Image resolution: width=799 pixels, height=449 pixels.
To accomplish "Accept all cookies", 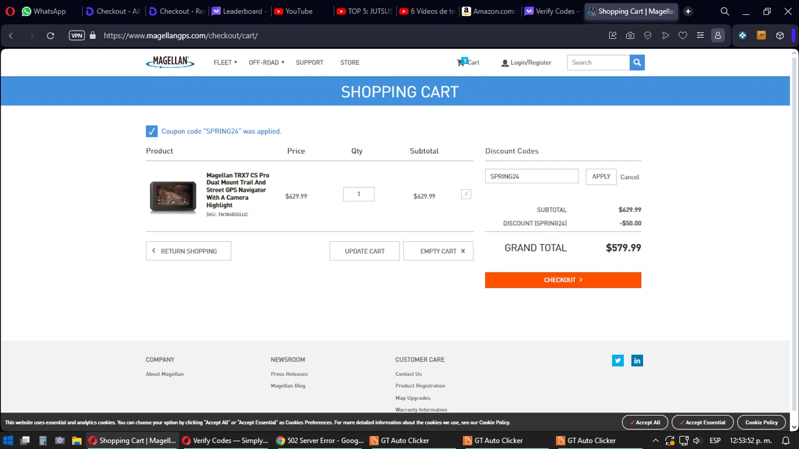I will 645,422.
